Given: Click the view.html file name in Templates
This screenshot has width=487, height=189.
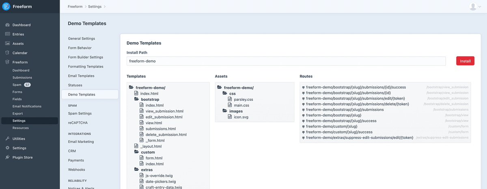Looking at the screenshot, I should [x=153, y=123].
